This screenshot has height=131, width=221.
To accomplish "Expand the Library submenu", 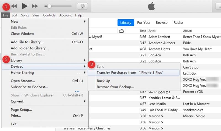I will [45, 60].
